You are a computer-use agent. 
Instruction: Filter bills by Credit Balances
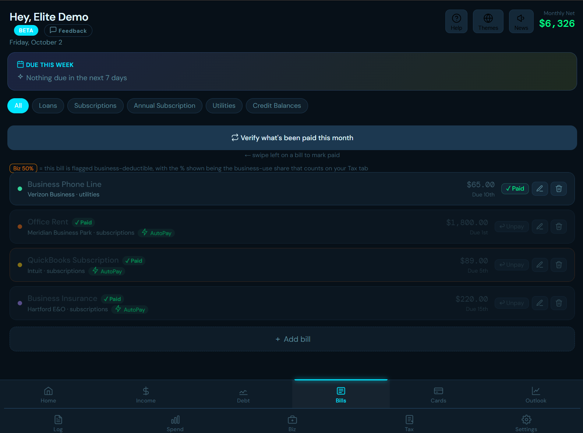(x=277, y=106)
